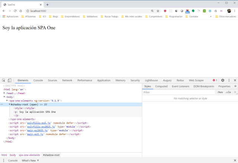Switch to the Console tab
The width and height of the screenshot is (238, 163).
pyautogui.click(x=38, y=80)
